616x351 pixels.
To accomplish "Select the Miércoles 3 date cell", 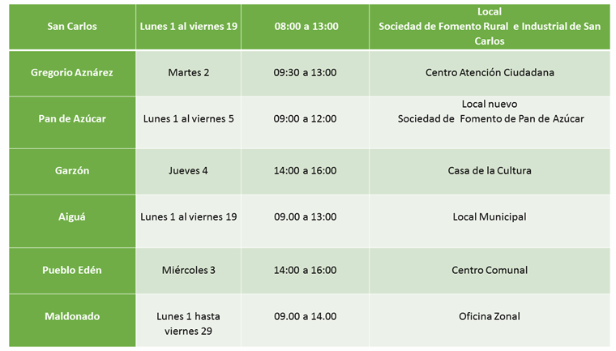I will tap(188, 270).
